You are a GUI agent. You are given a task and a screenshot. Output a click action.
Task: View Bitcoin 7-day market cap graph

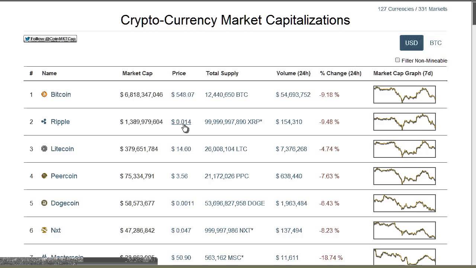point(404,95)
